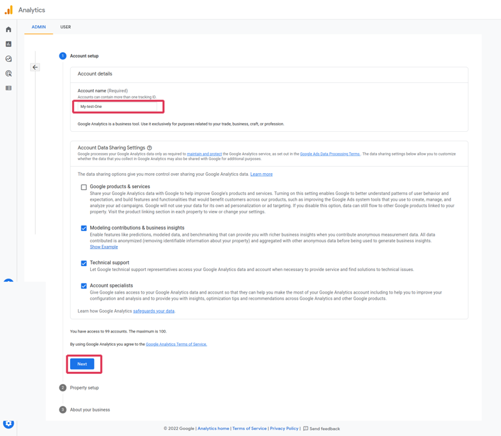Click inside the Account name field
The image size is (501, 436).
click(118, 106)
